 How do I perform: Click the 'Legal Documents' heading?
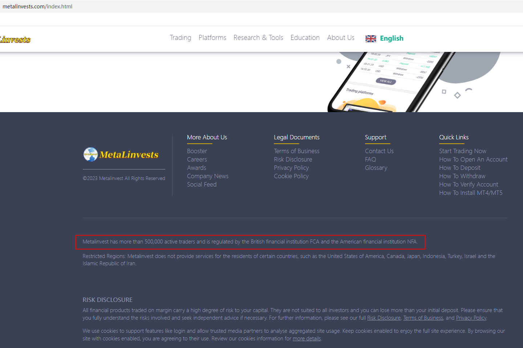pos(297,137)
